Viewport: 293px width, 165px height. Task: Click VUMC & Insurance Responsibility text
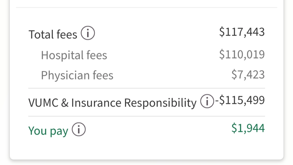coord(112,103)
